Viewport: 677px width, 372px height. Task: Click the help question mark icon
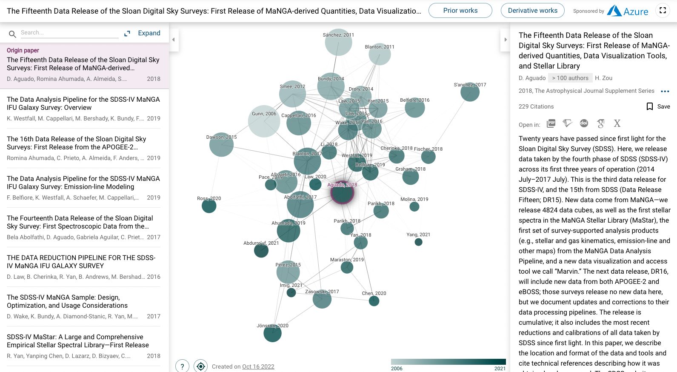[x=182, y=366]
